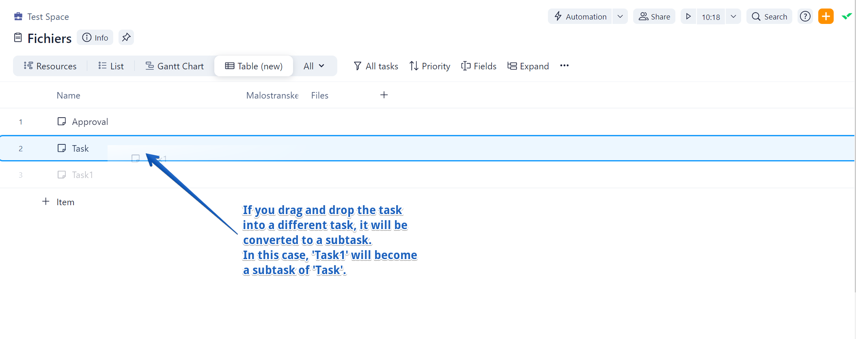Open the timer dropdown chevron

[733, 17]
